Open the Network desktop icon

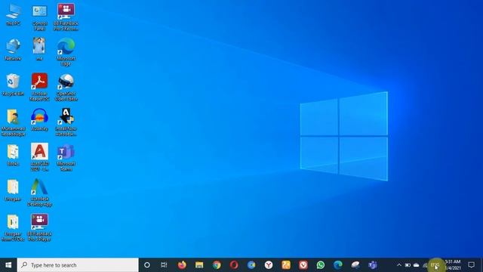coord(13,49)
